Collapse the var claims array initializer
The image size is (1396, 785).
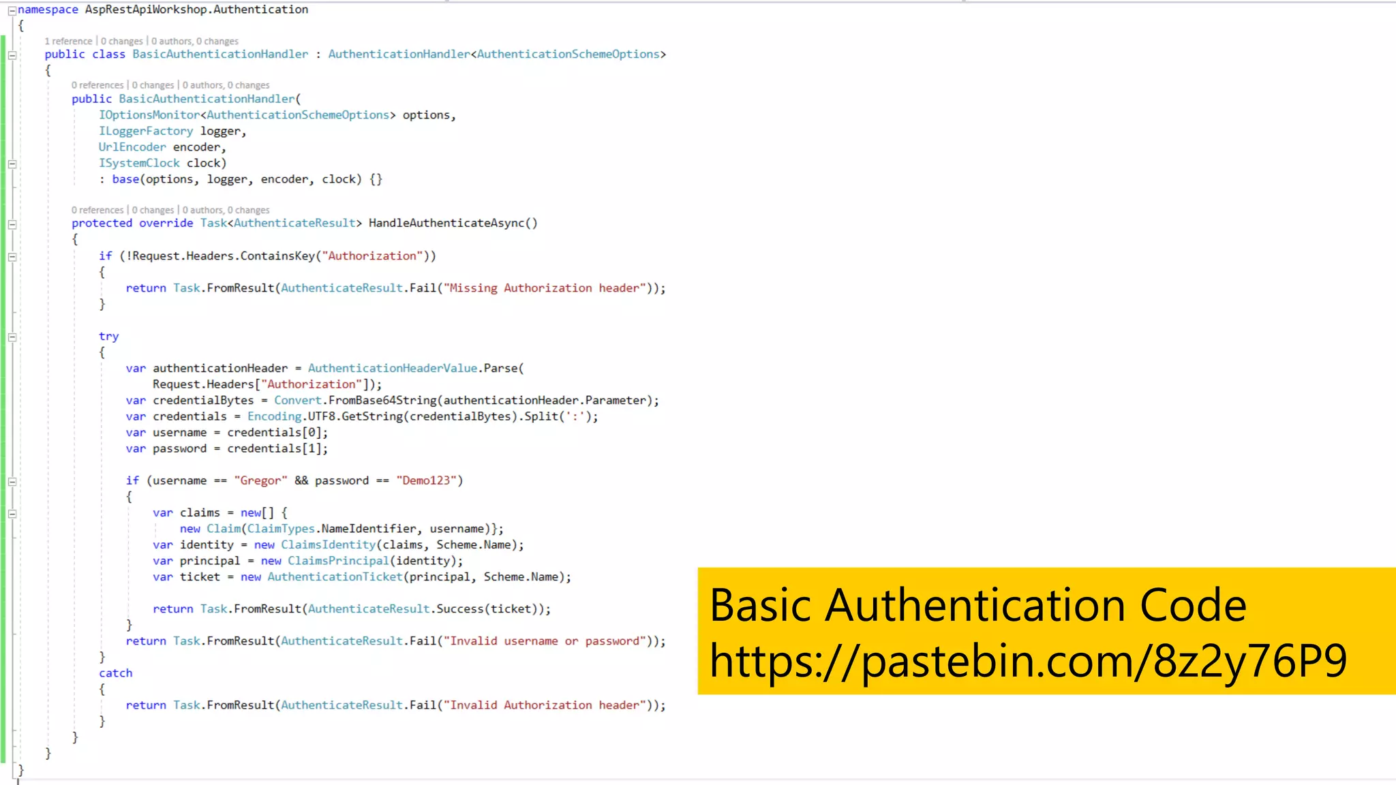[x=12, y=514]
